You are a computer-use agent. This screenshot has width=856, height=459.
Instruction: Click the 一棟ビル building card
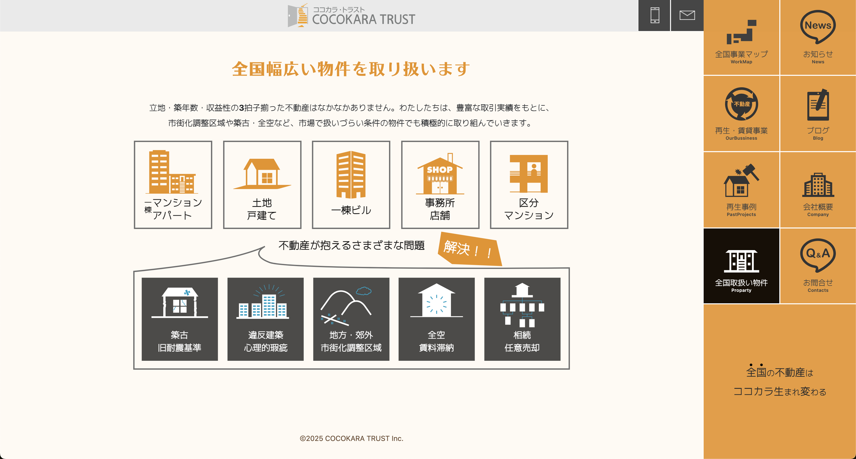point(351,185)
